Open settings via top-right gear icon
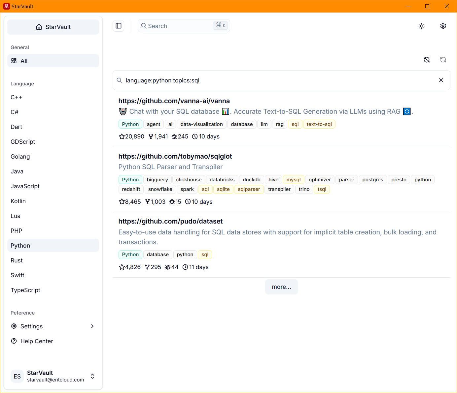 tap(443, 26)
